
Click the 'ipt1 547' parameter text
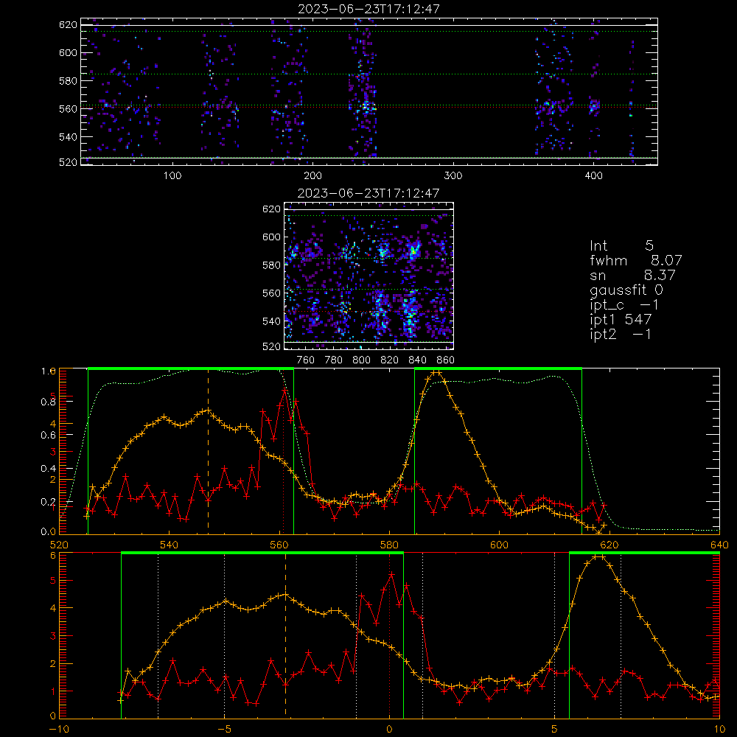621,320
